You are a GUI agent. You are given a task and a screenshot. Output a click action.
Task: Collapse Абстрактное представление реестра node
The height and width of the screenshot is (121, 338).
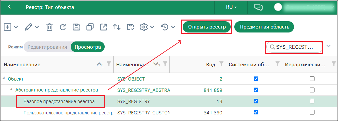coord(11,90)
